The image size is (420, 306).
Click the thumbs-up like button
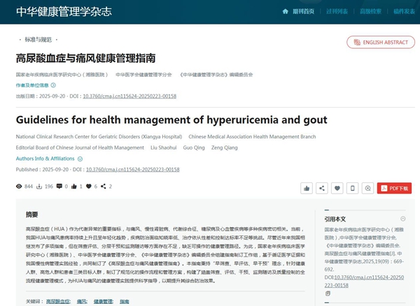tap(307, 188)
